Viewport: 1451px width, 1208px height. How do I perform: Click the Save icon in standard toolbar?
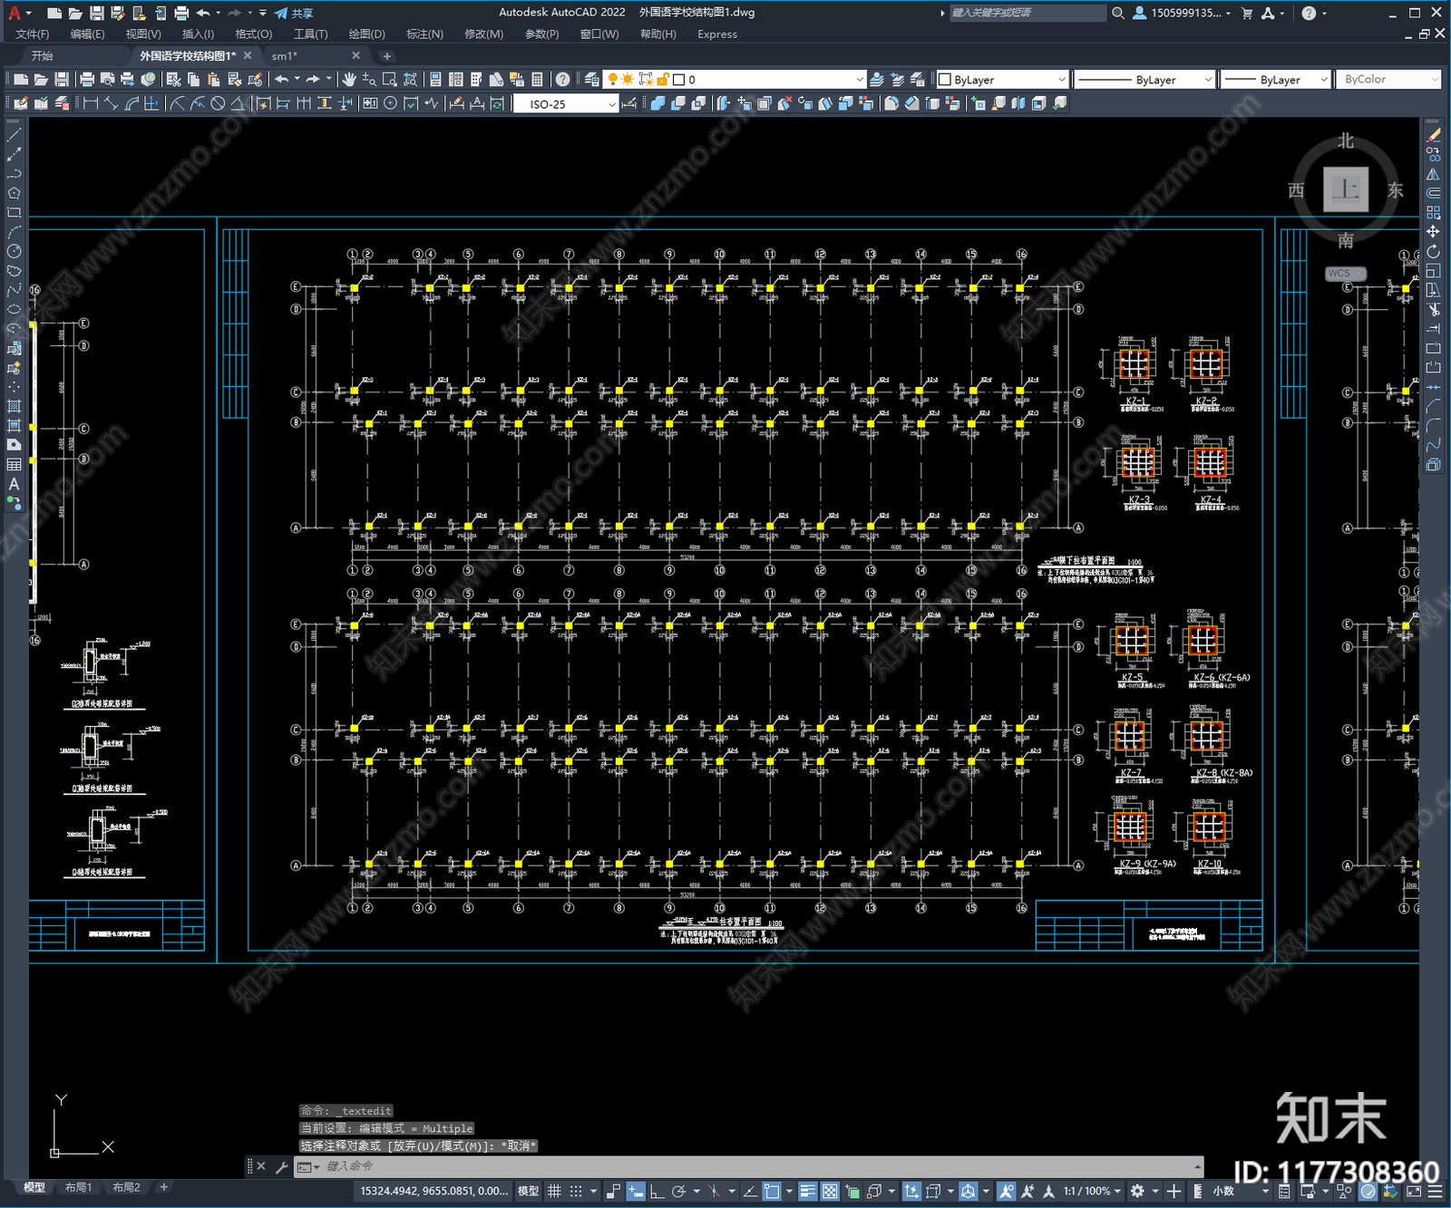point(61,80)
